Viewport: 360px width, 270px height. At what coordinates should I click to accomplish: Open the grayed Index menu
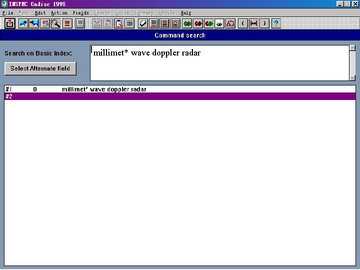pos(122,13)
